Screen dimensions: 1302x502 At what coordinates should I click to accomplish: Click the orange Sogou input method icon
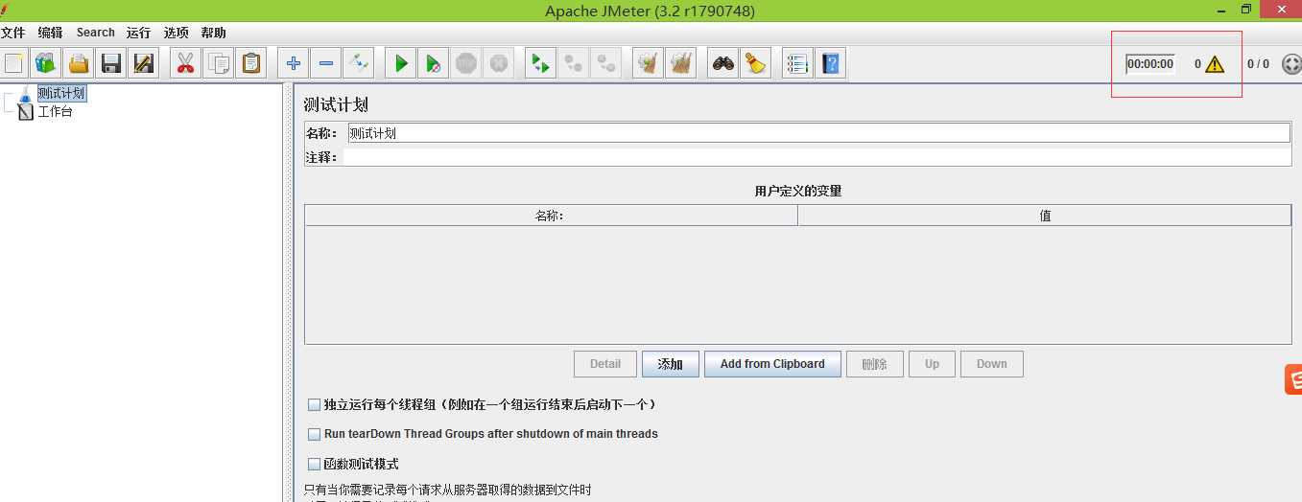(x=1293, y=380)
